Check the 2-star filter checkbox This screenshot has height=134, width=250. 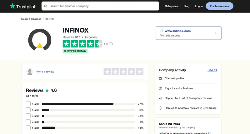click(28, 122)
